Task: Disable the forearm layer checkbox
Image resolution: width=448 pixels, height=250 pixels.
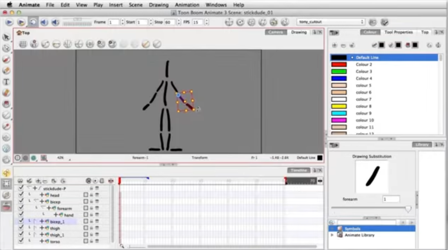Action: pyautogui.click(x=21, y=208)
